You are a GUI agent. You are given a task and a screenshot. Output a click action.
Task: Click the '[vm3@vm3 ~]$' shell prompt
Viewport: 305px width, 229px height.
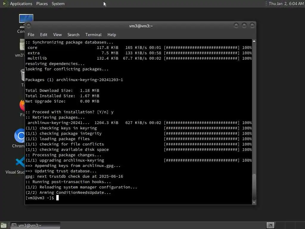point(40,198)
